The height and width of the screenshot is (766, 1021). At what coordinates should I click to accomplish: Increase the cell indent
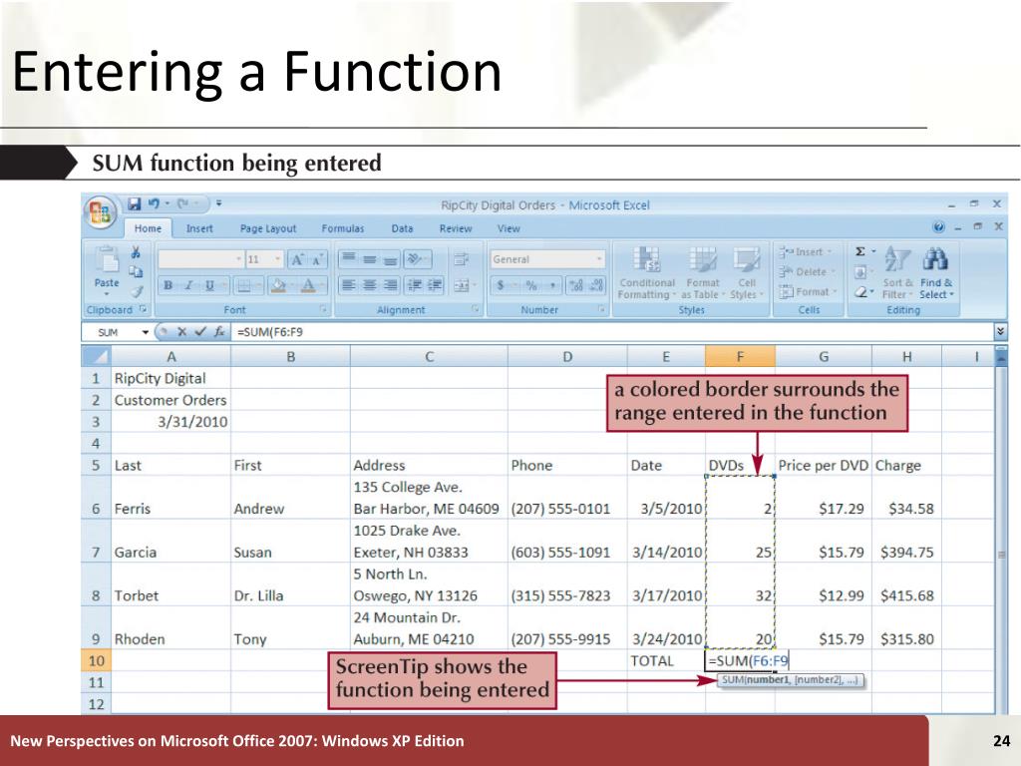click(x=435, y=285)
